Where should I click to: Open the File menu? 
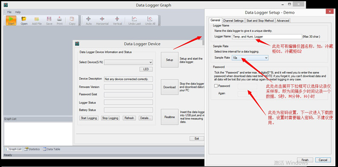[x=9, y=12]
